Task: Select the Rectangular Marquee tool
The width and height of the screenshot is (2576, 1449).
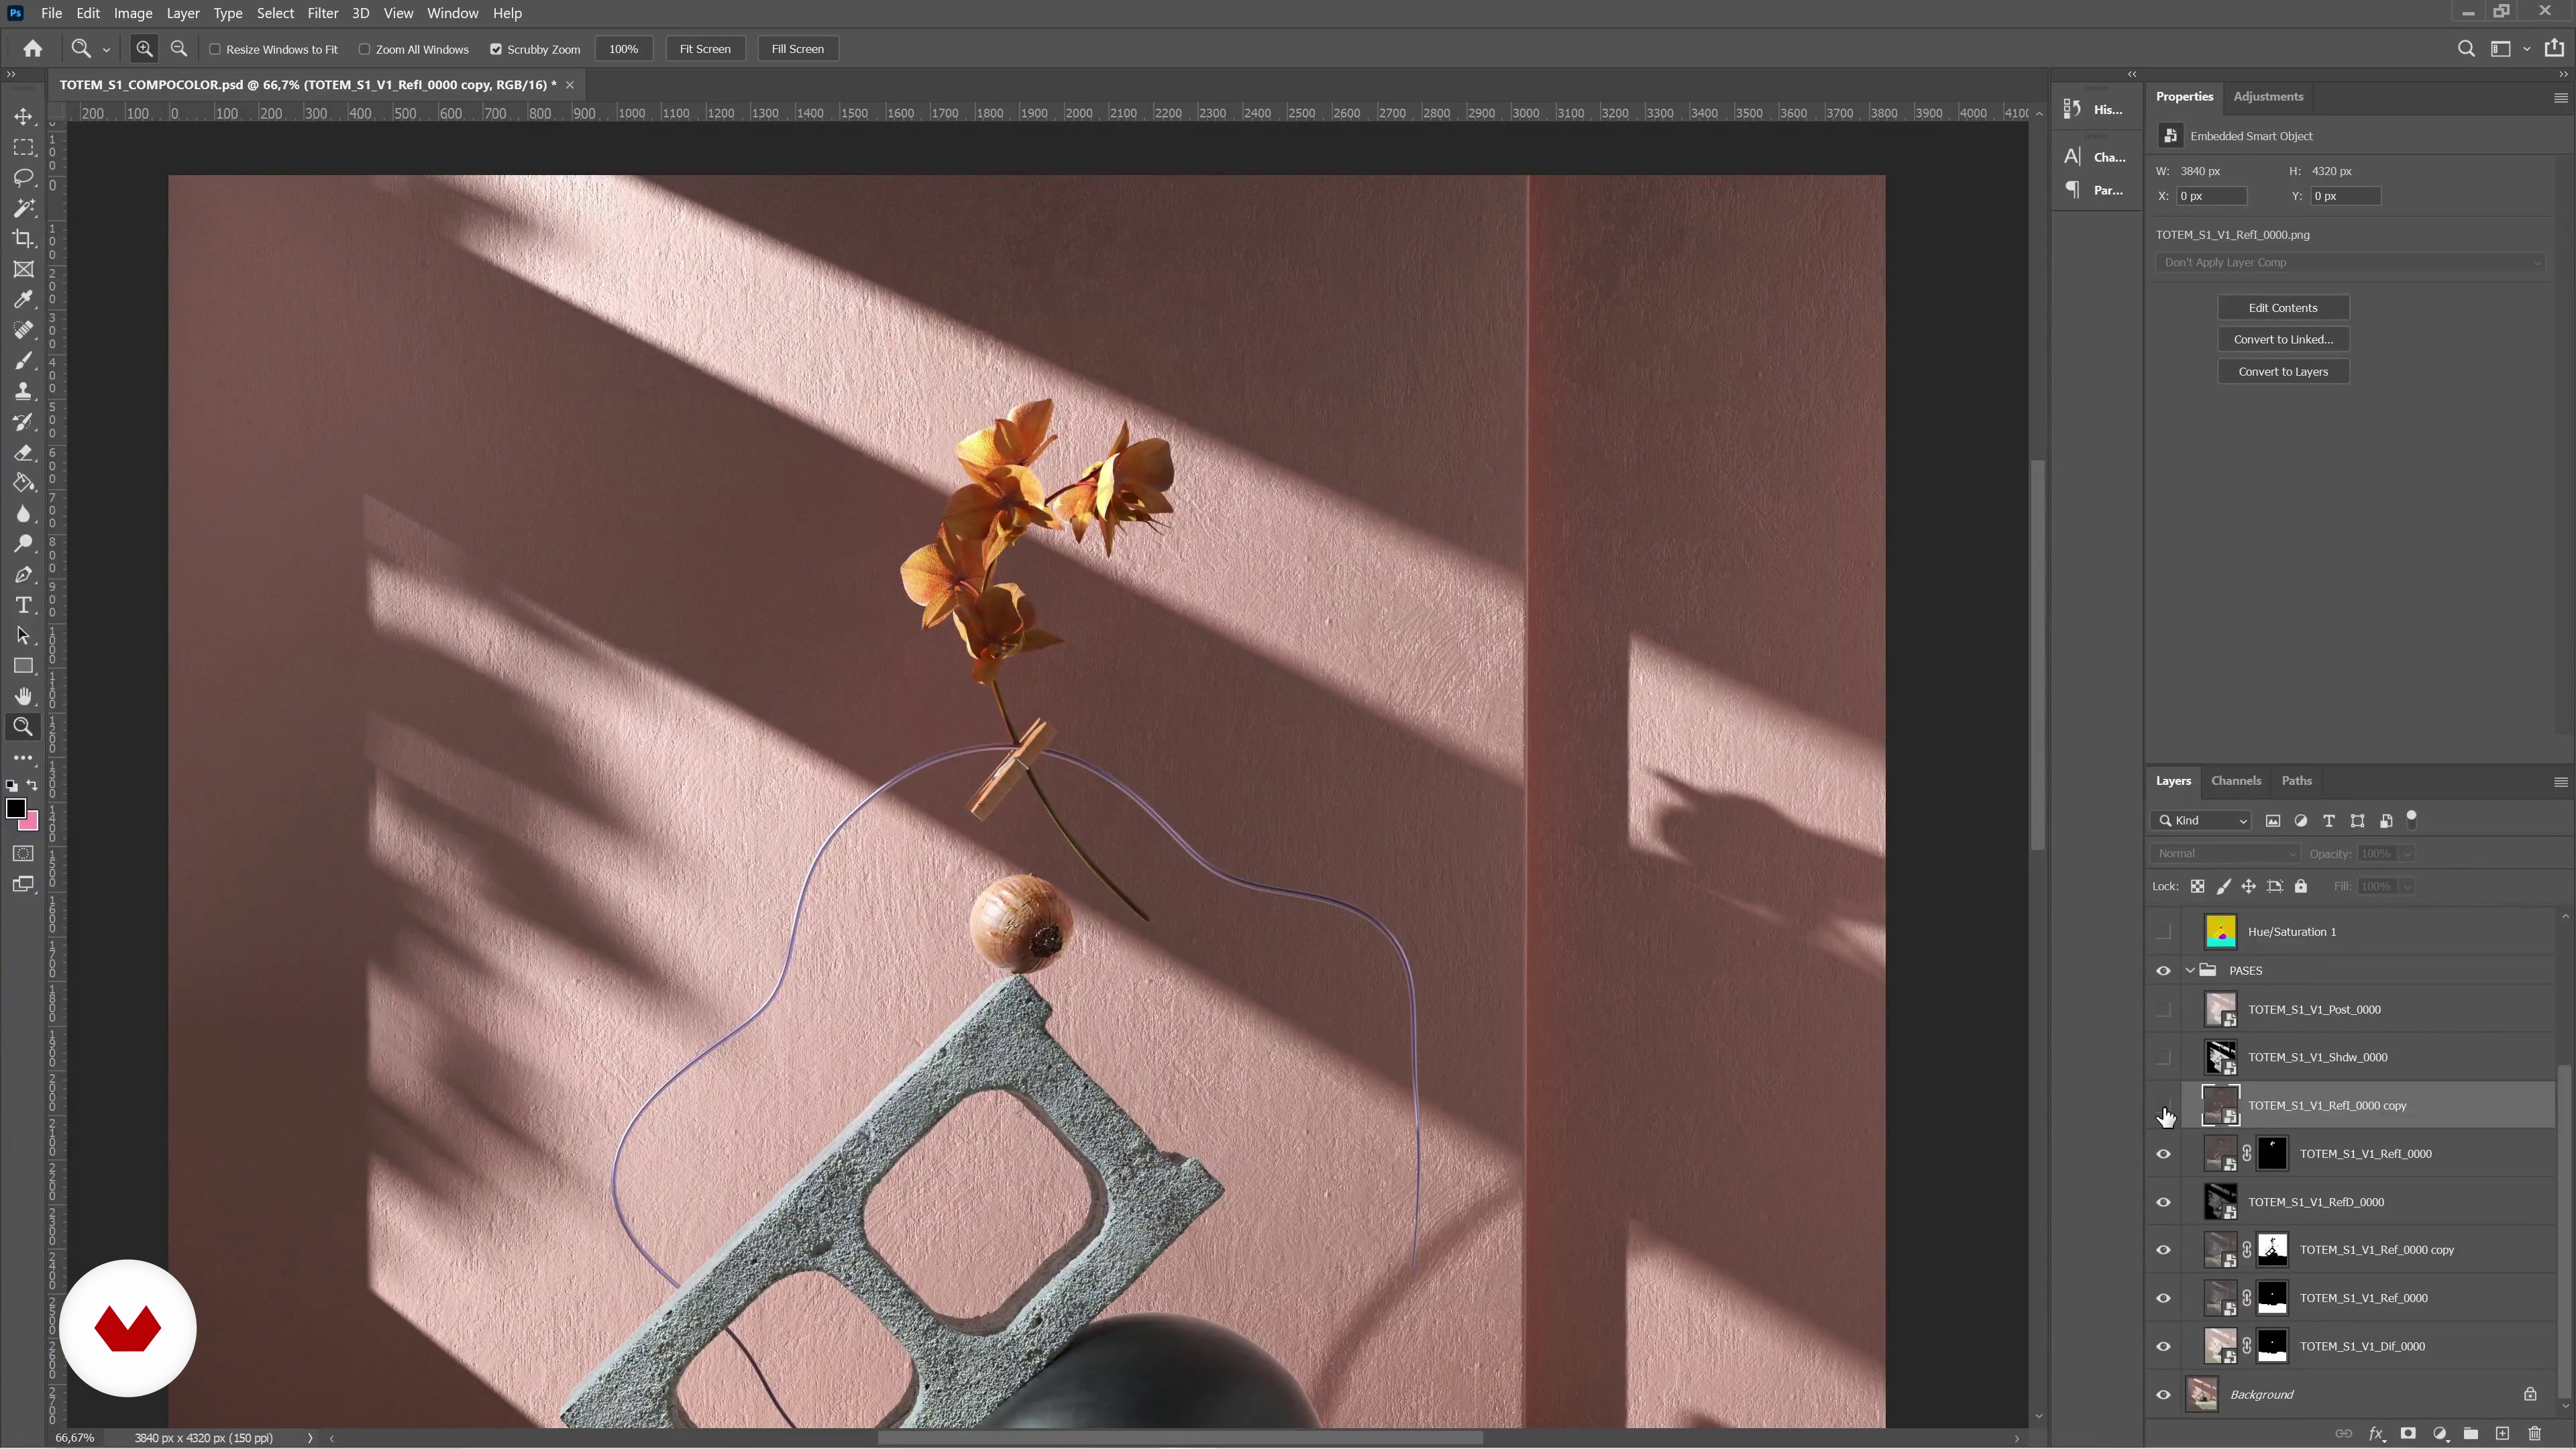Action: tap(23, 147)
